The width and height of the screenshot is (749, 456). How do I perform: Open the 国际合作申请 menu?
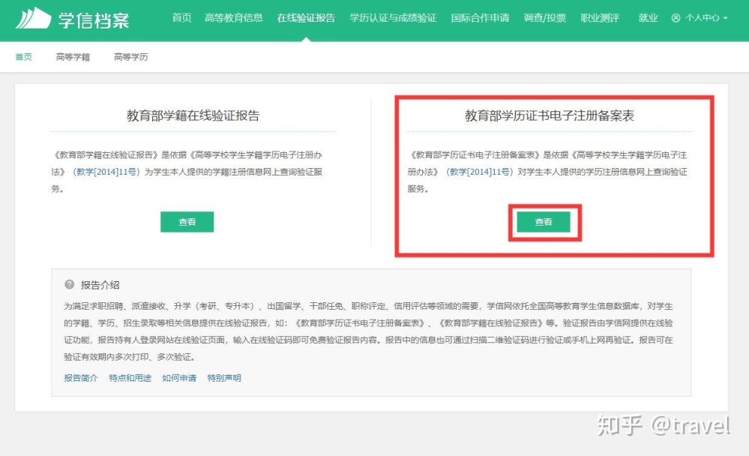(x=480, y=18)
